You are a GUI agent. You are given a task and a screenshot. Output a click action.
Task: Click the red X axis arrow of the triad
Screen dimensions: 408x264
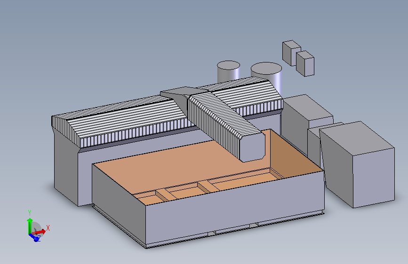click(x=40, y=232)
